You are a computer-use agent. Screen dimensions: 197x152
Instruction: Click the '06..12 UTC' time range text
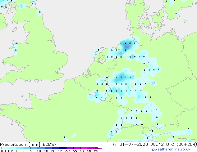[x=162, y=145]
